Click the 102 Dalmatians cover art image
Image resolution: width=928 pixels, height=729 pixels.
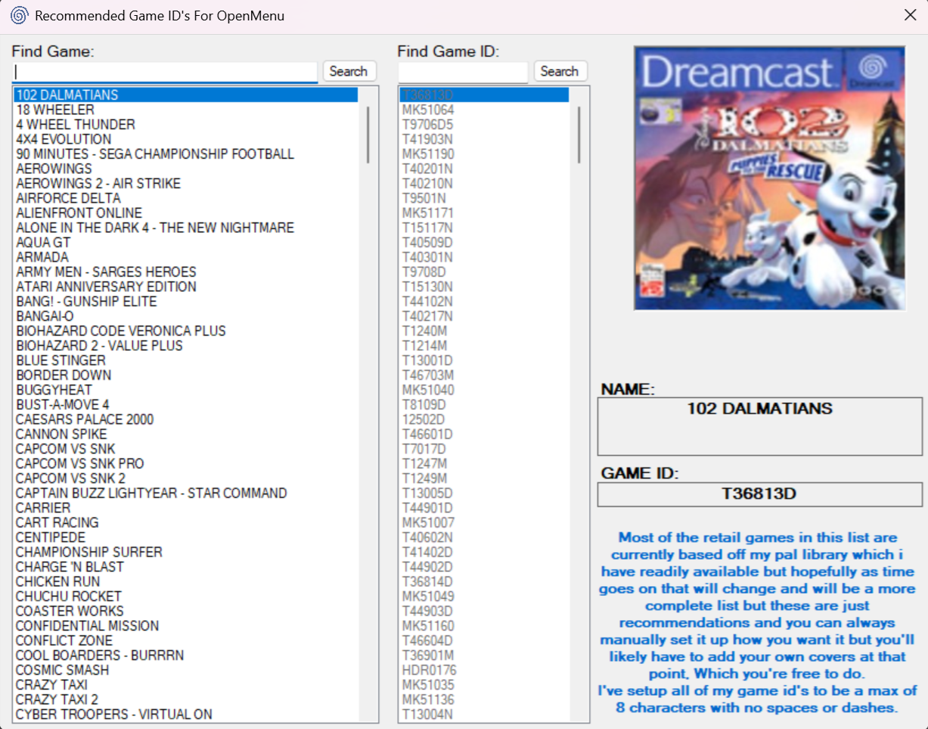[x=769, y=178]
